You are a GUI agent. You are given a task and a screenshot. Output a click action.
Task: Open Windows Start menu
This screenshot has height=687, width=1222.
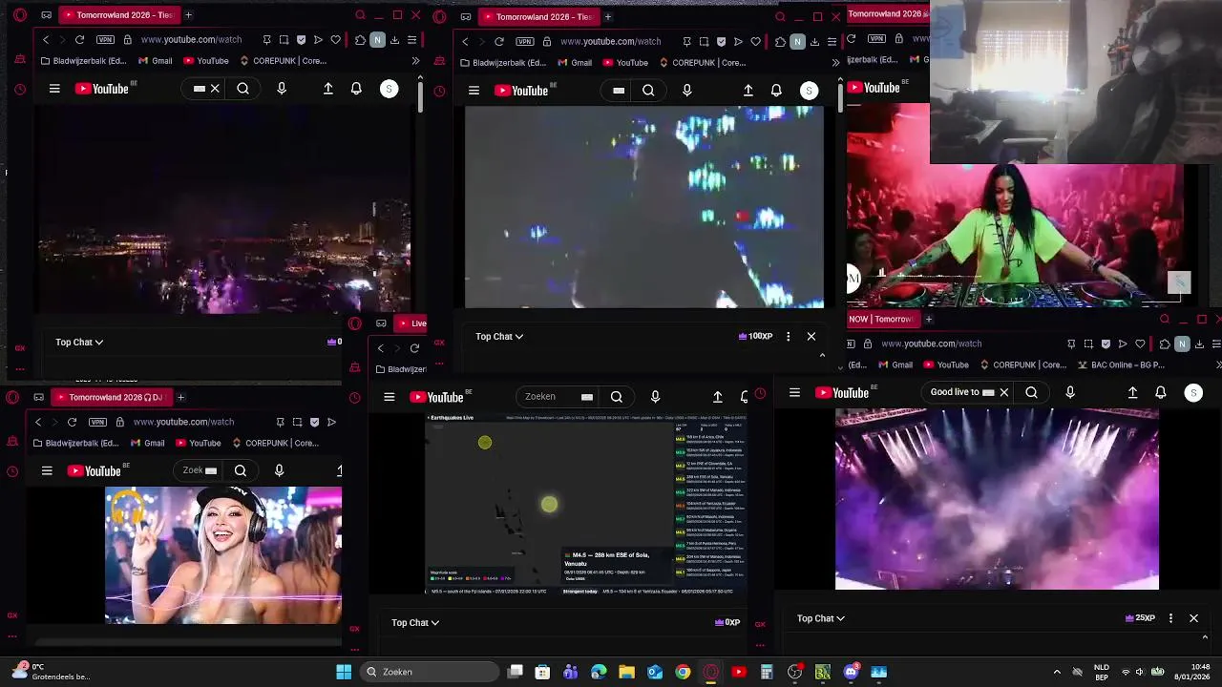pyautogui.click(x=344, y=672)
